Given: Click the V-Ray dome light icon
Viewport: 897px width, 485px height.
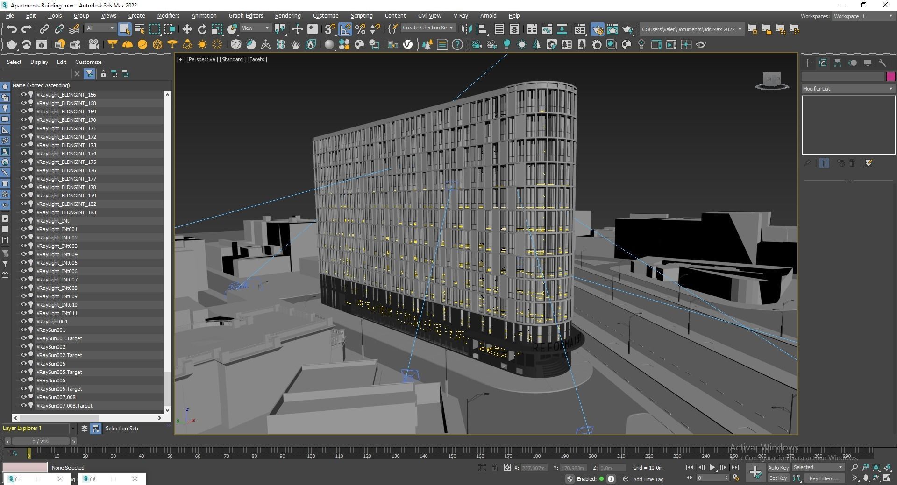Looking at the screenshot, I should pos(128,44).
